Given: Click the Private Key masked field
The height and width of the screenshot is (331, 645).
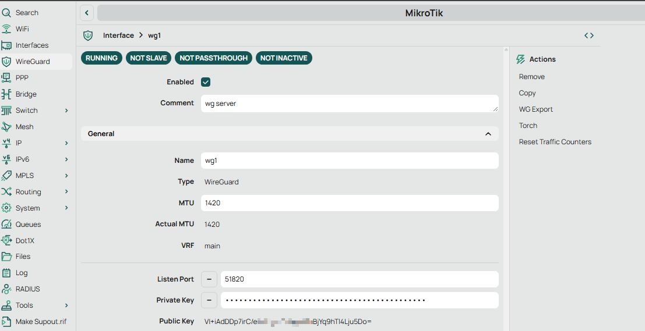Looking at the screenshot, I should coord(359,300).
